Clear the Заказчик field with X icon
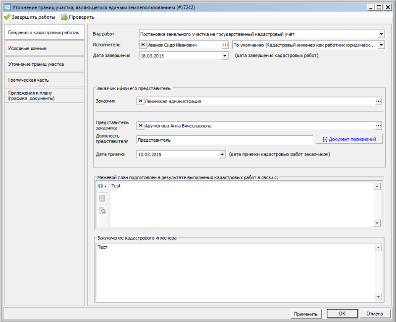Image resolution: width=396 pixels, height=322 pixels. pos(141,101)
